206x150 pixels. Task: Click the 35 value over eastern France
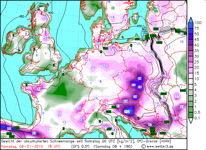pos(79,108)
